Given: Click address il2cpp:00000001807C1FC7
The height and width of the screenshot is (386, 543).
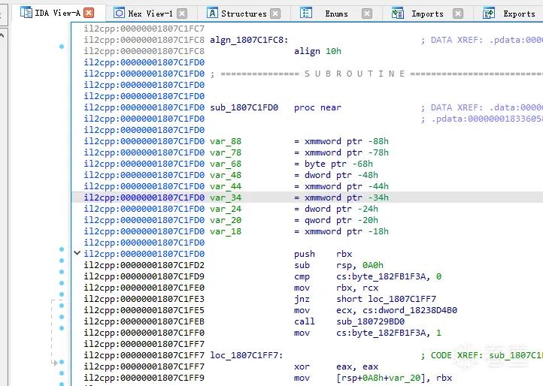Looking at the screenshot, I should (x=144, y=29).
